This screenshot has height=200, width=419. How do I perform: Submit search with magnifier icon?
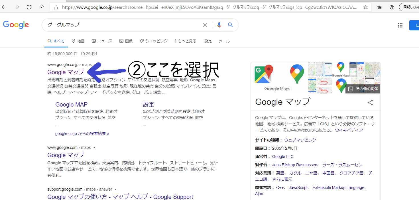tap(231, 25)
